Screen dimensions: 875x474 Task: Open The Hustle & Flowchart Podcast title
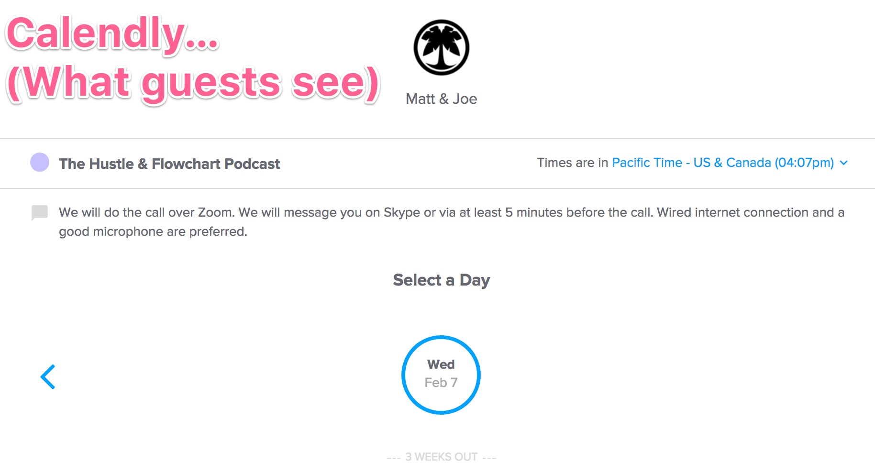(x=169, y=164)
